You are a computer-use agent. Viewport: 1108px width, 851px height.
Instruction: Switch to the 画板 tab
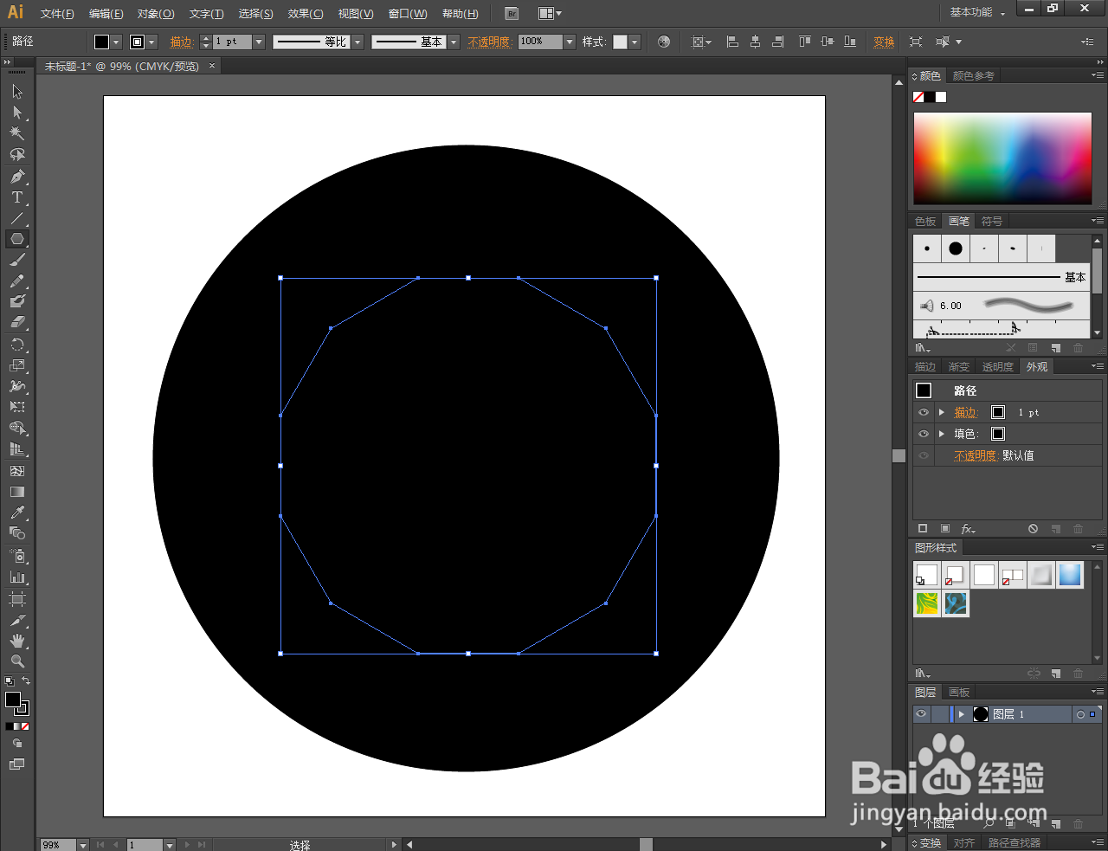[959, 693]
